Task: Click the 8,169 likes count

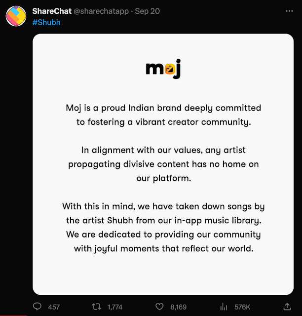Action: pyautogui.click(x=178, y=307)
